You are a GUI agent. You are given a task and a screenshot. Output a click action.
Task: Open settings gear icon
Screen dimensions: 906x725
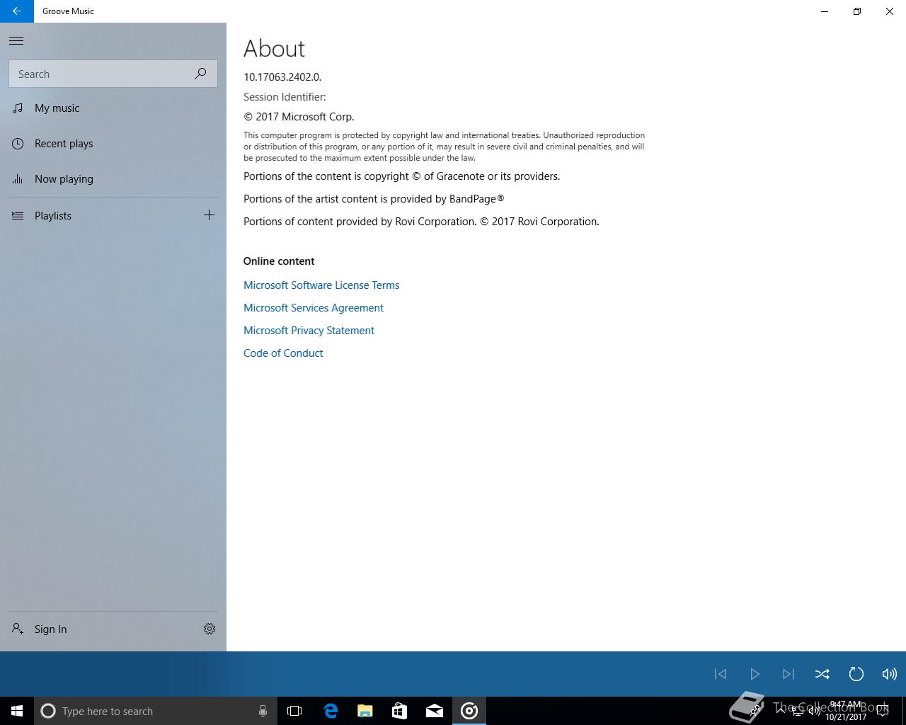(210, 629)
